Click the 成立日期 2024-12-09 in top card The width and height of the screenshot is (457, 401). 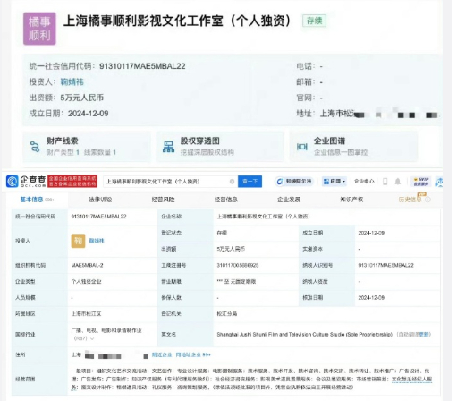(x=88, y=114)
